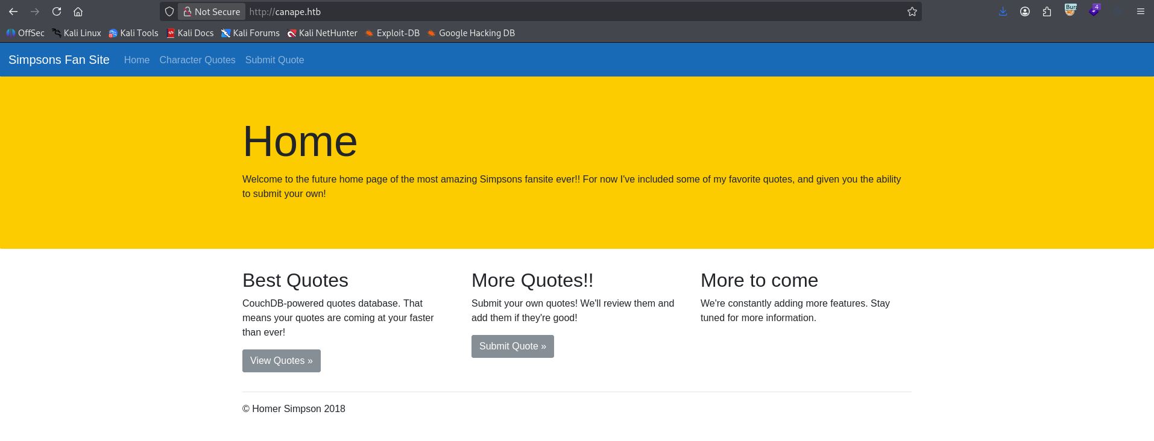Select Home in the site navbar
This screenshot has height=441, width=1154.
tap(137, 60)
